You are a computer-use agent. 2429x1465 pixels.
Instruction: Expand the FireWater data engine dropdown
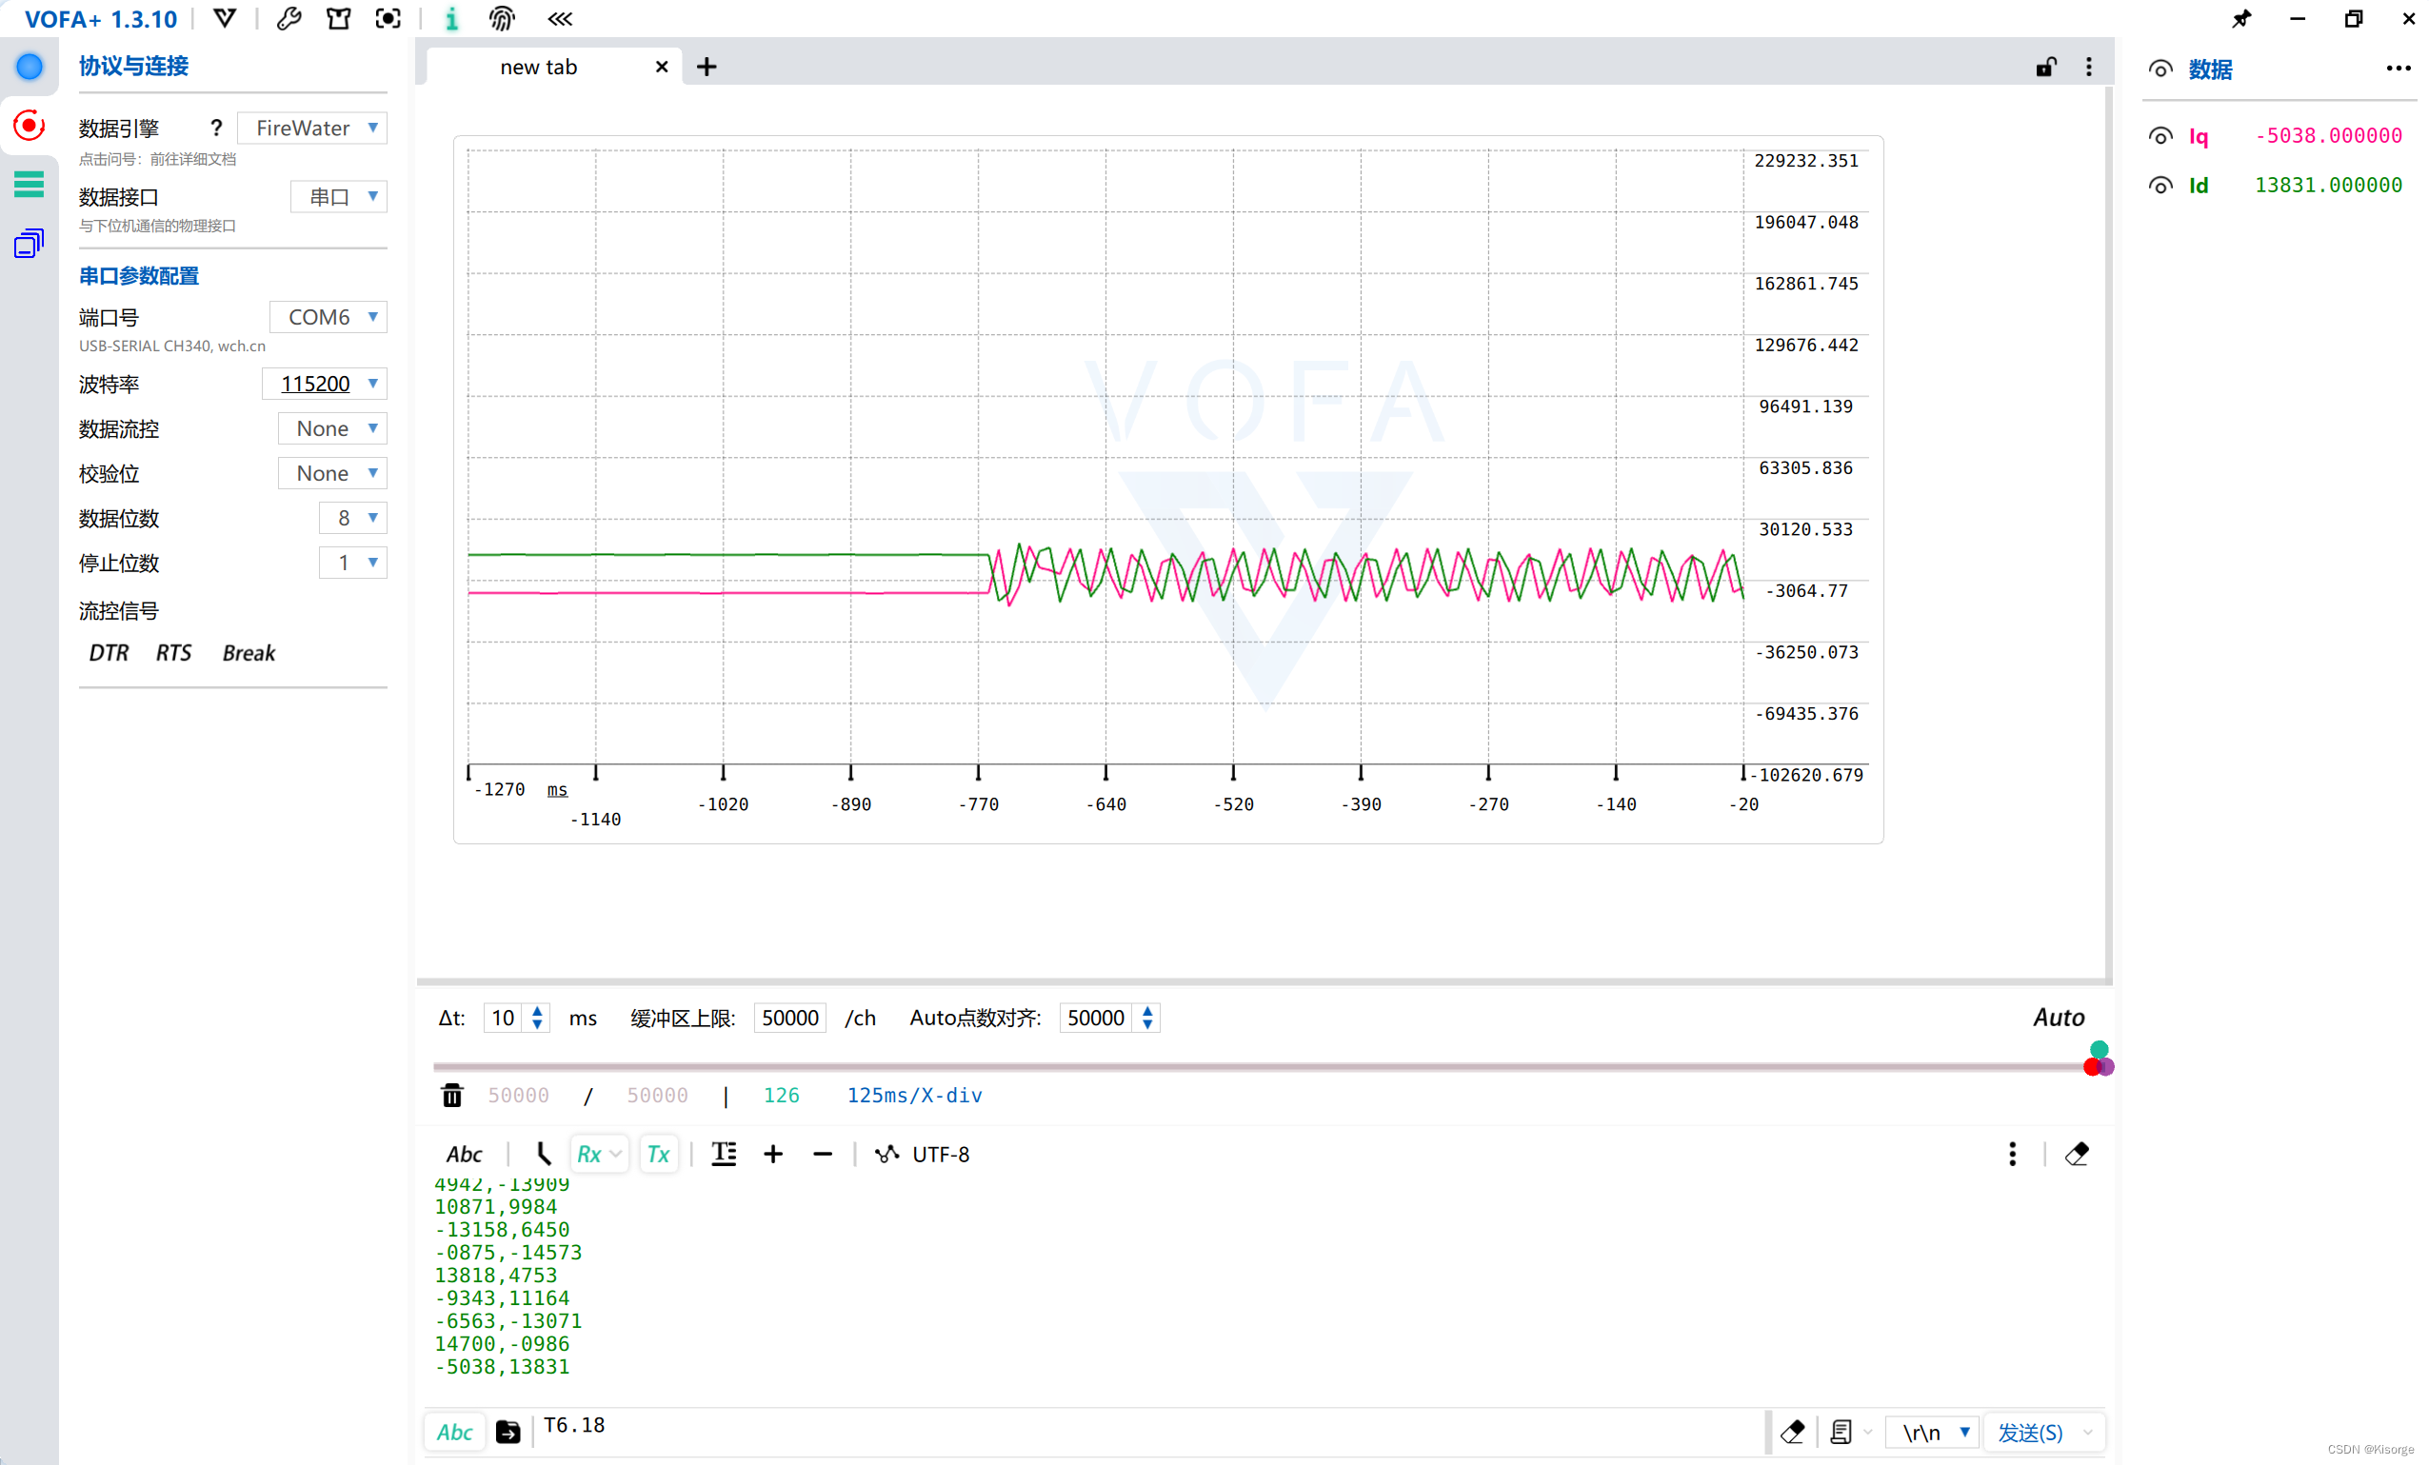(312, 129)
